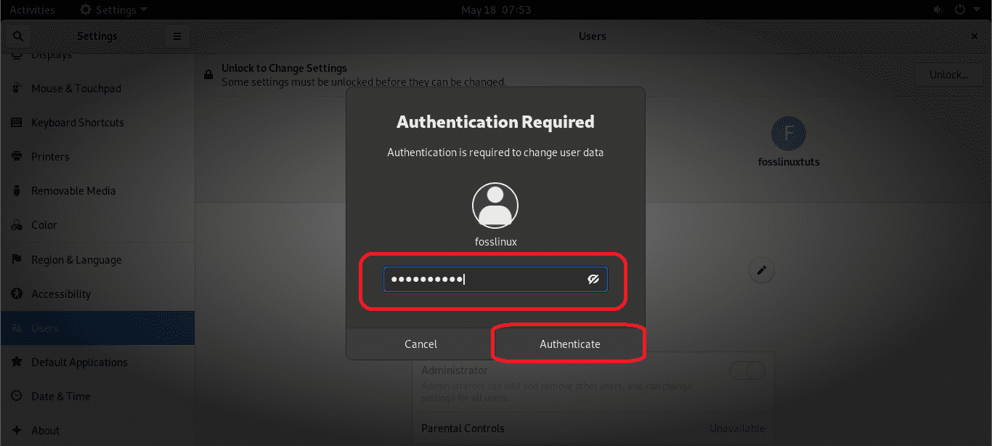The height and width of the screenshot is (446, 992).
Task: Select the Printers settings icon
Action: pyautogui.click(x=16, y=156)
